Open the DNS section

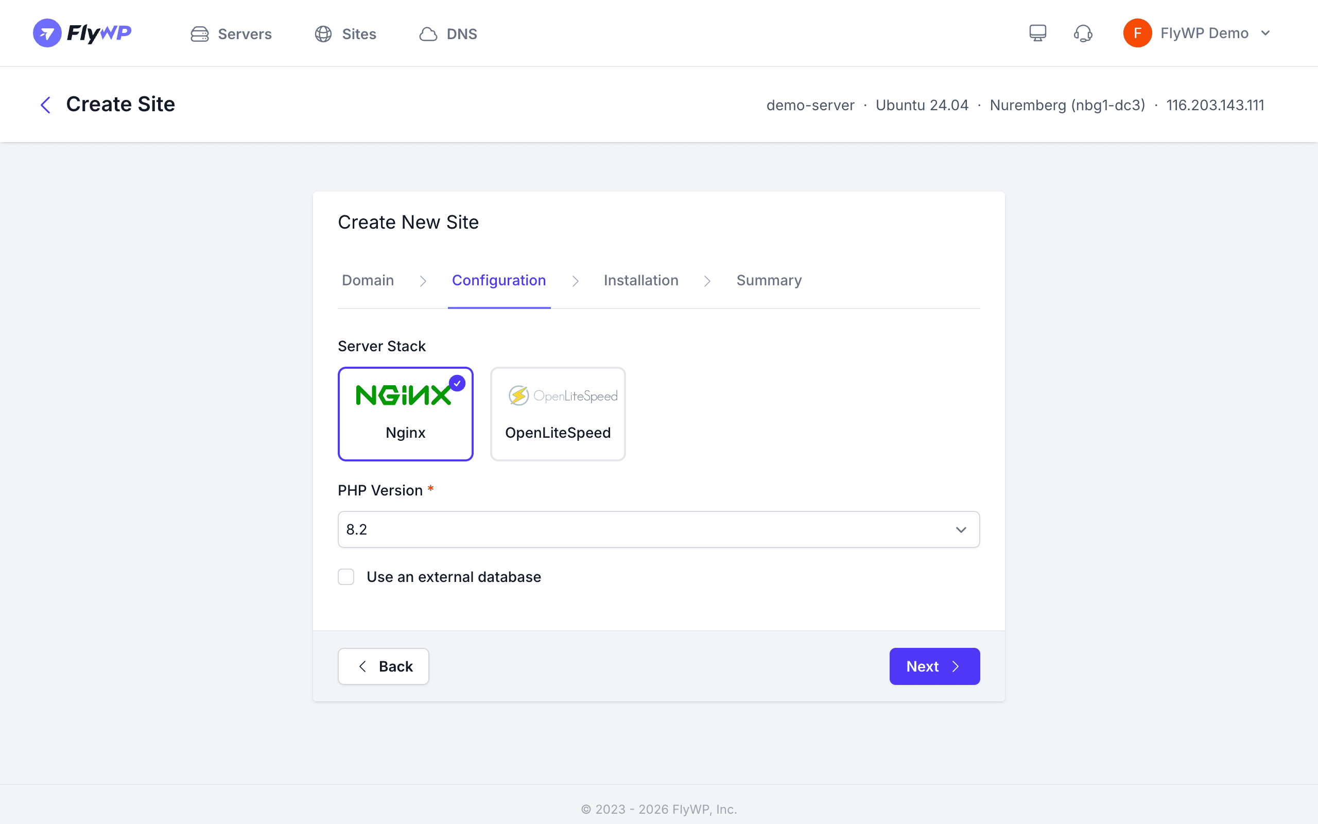pos(448,34)
